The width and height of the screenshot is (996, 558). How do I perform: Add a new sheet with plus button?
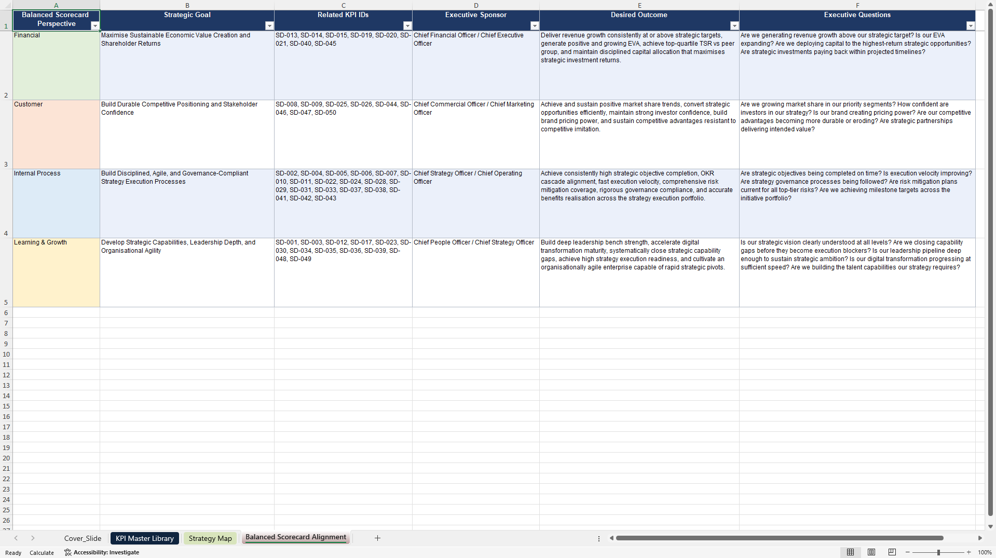[x=377, y=538]
